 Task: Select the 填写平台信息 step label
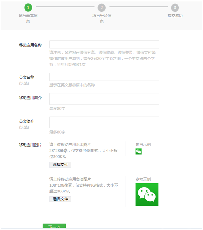pos(102,18)
